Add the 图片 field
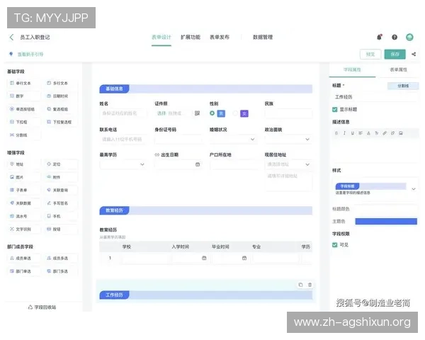Image resolution: width=425 pixels, height=340 pixels. click(x=23, y=177)
